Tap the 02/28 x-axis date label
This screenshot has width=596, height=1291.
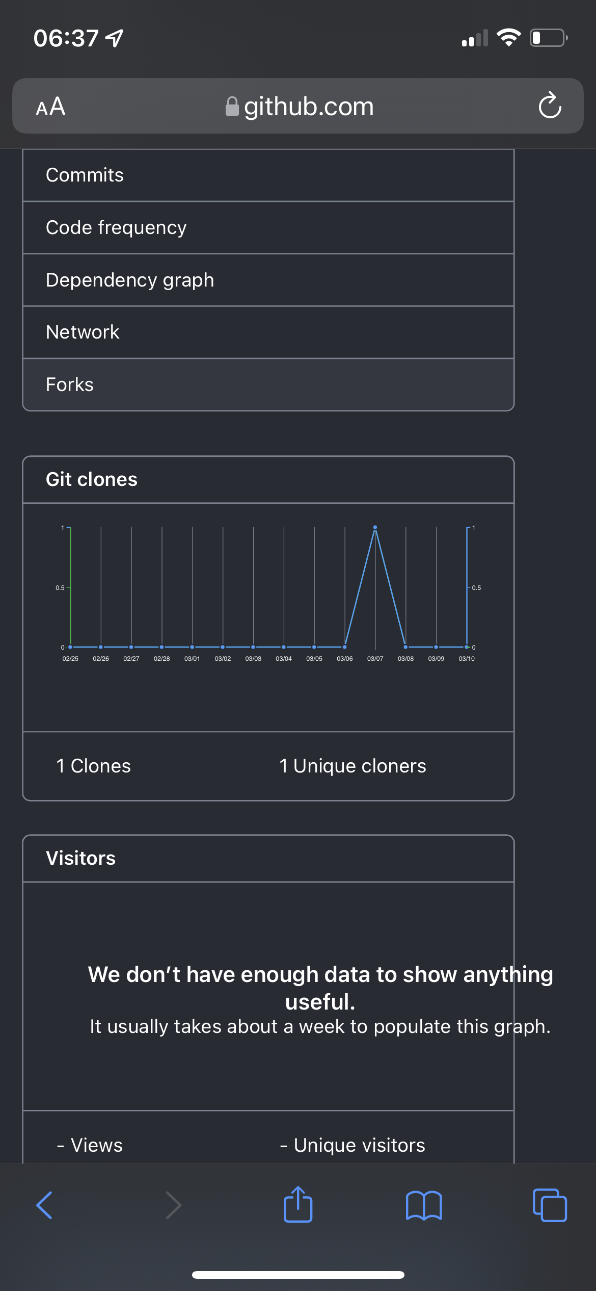point(162,659)
